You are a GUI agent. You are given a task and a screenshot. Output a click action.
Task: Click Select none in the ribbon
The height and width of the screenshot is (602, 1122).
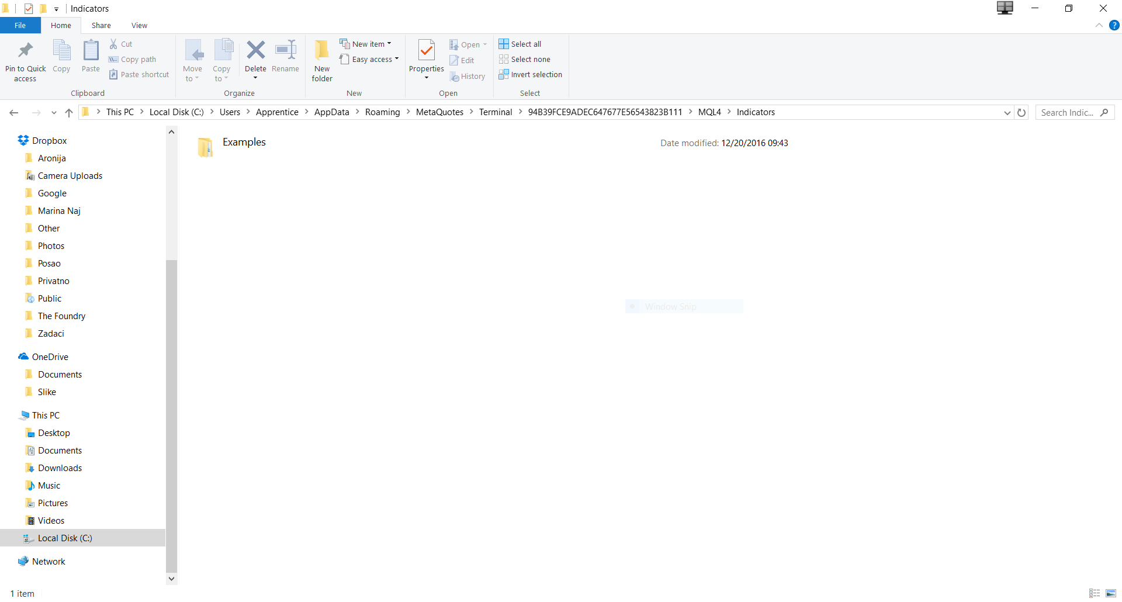coord(525,59)
